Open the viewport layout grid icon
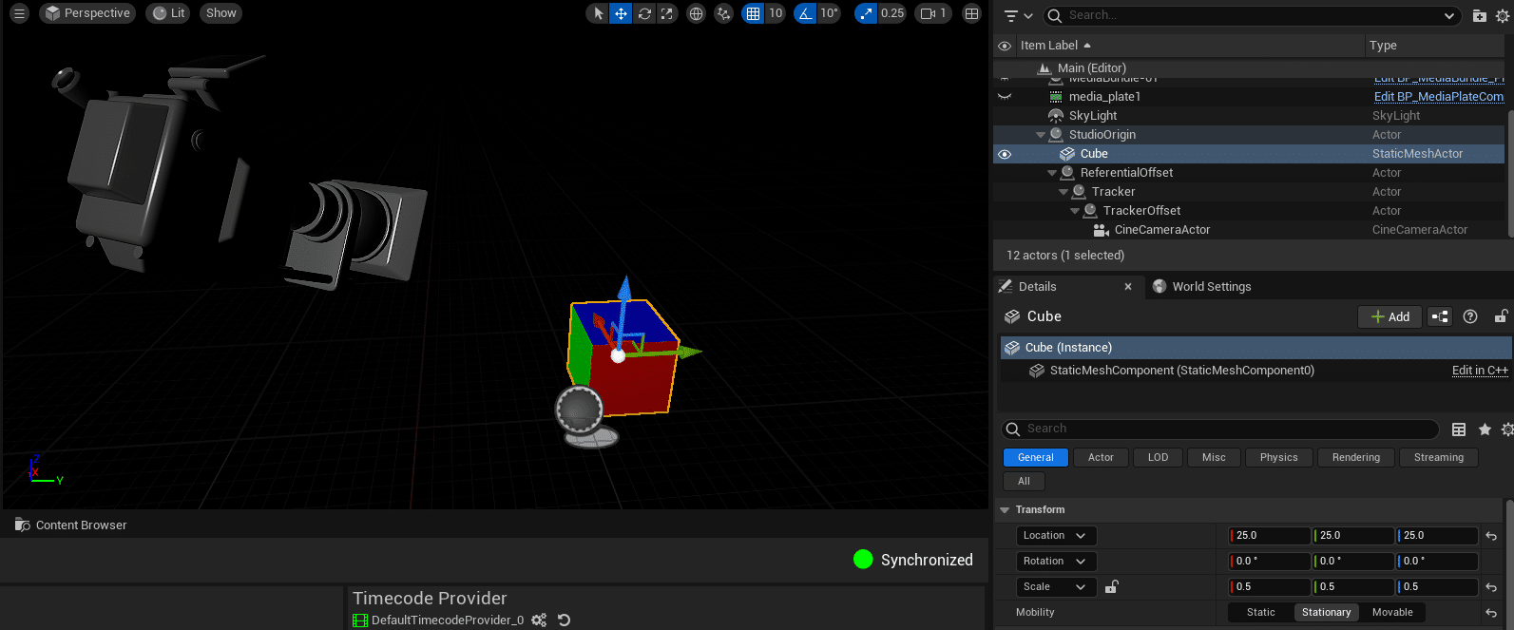 click(x=971, y=13)
